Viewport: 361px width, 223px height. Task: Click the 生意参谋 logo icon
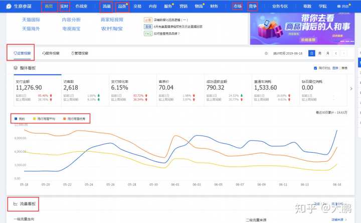click(x=9, y=7)
